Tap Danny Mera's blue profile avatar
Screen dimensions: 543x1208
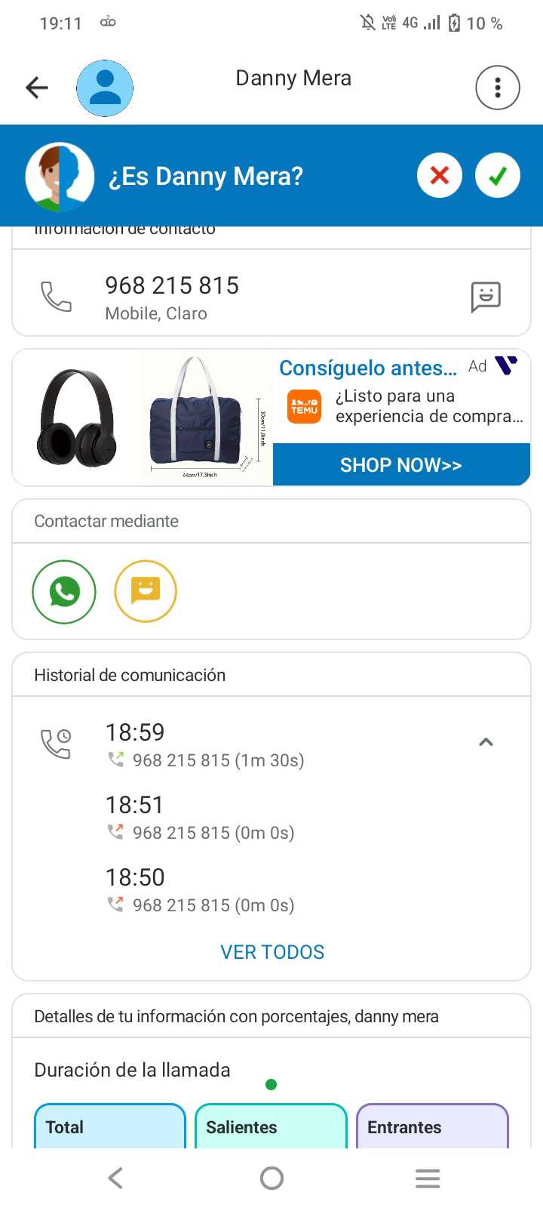(x=105, y=88)
